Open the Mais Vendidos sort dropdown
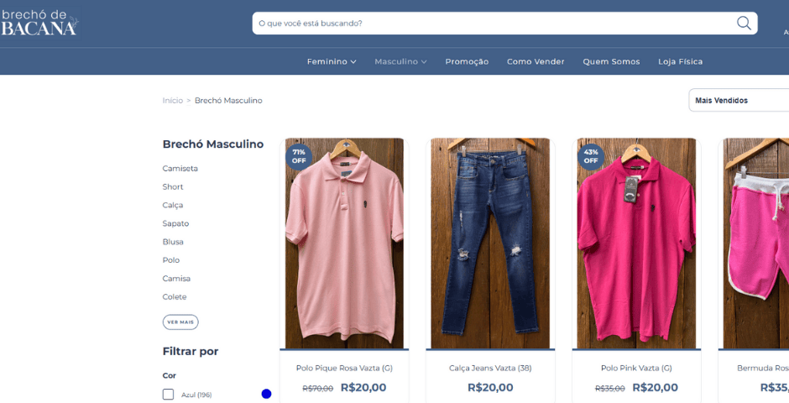The image size is (789, 403). click(739, 101)
